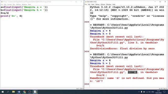Open the File menu in the 111.py editor
Image resolution: width=168 pixels, height=94 pixels.
click(x=2, y=4)
